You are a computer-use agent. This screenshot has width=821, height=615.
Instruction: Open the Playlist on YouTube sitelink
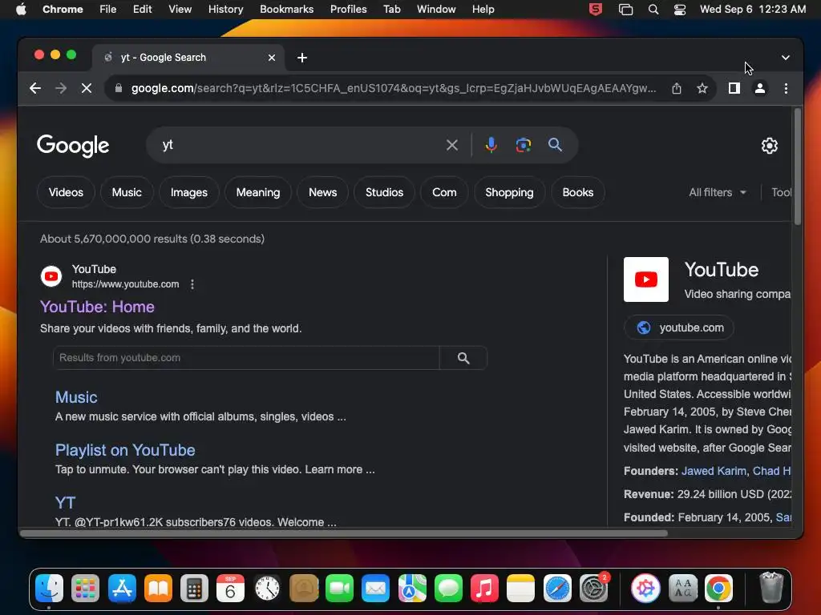point(125,450)
